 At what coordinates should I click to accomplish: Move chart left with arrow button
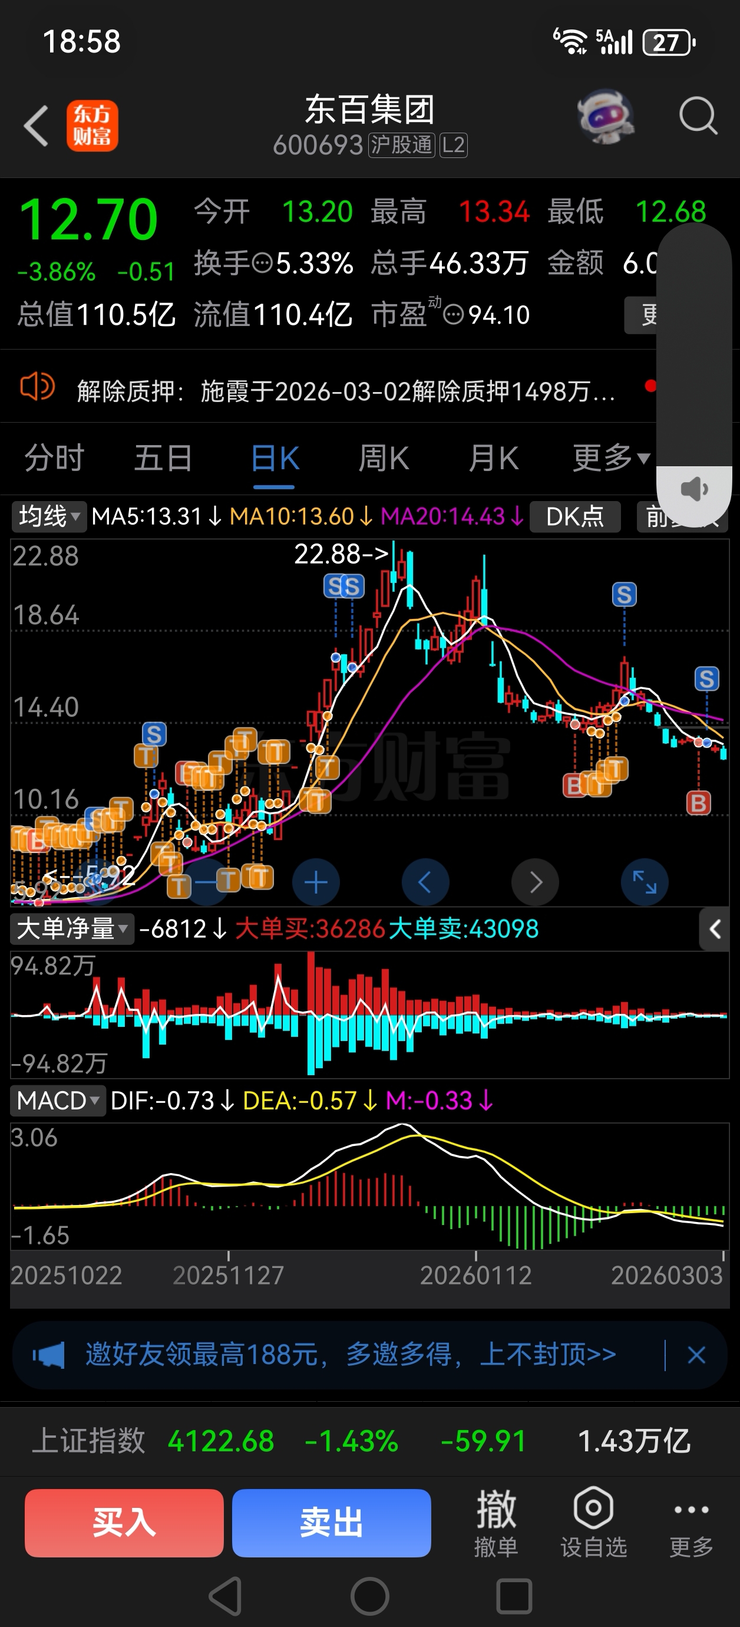425,882
